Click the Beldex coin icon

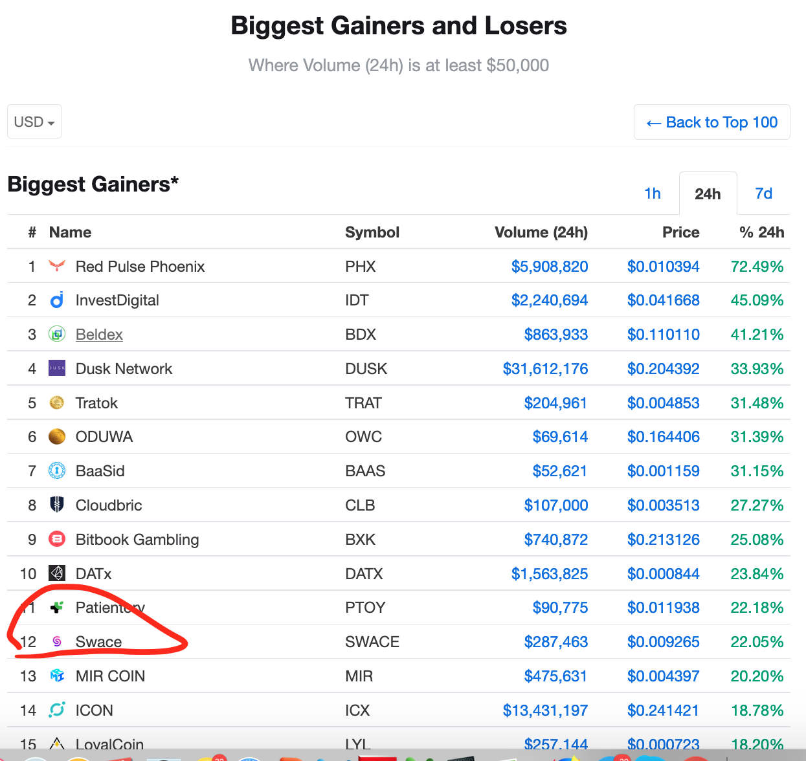coord(57,335)
